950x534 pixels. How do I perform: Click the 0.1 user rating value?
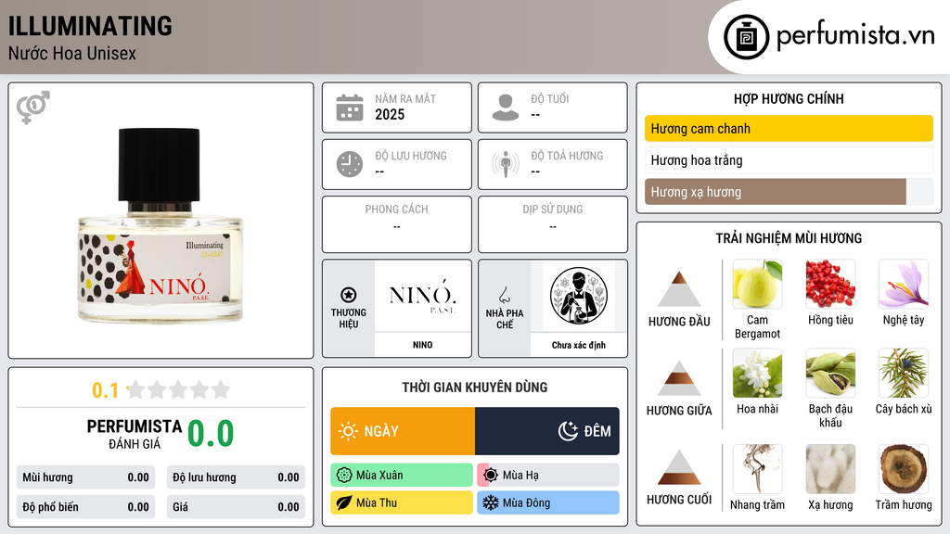[106, 390]
